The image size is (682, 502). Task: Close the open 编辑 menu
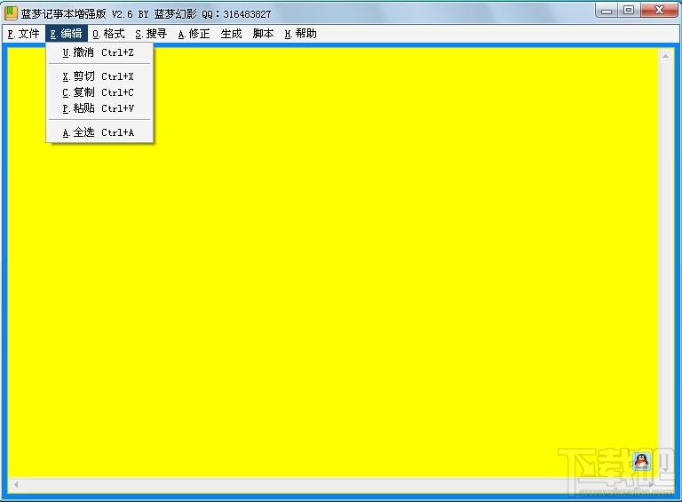pyautogui.click(x=66, y=34)
